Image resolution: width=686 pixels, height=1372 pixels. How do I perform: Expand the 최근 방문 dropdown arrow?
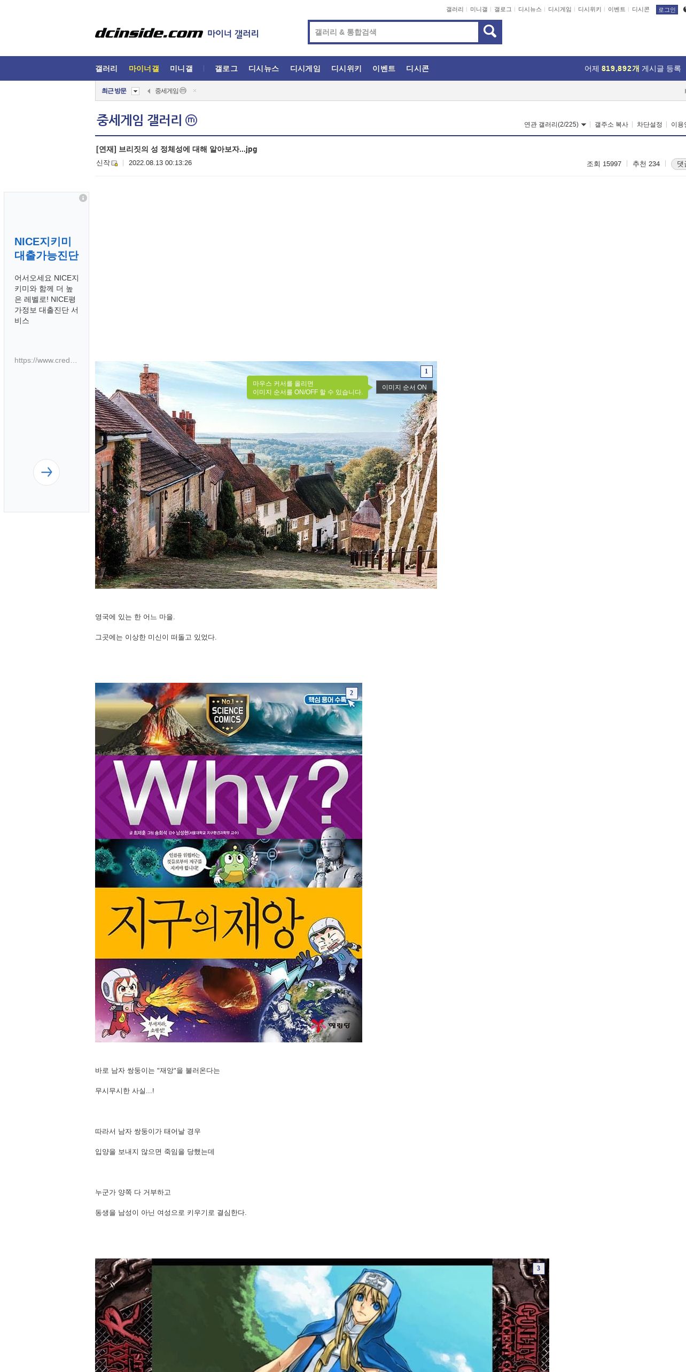click(x=135, y=91)
